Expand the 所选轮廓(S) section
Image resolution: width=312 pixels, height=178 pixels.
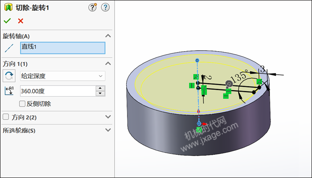tap(108, 130)
